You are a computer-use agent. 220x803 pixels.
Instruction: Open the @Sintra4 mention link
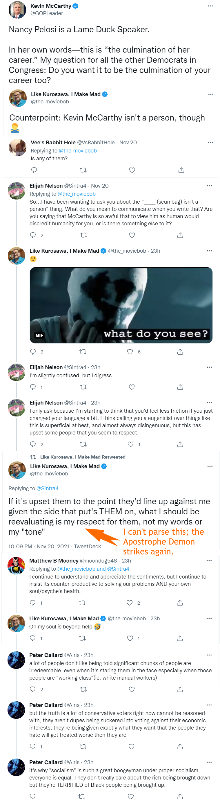click(x=48, y=488)
